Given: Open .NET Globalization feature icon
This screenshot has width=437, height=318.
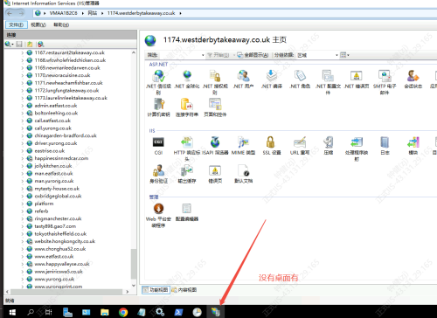Looking at the screenshot, I should click(x=187, y=76).
